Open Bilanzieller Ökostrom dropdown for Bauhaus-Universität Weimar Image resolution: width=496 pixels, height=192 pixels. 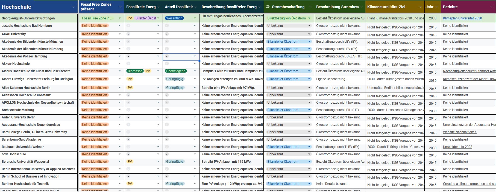point(309,147)
